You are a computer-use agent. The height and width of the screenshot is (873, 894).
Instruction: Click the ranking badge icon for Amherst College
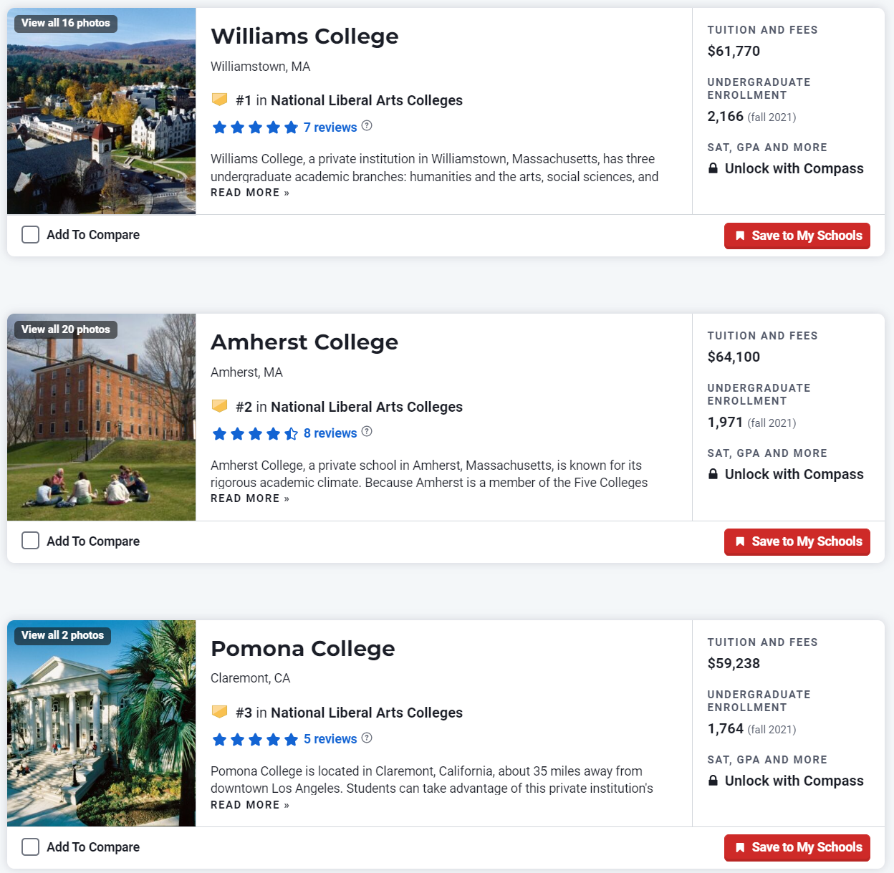click(x=220, y=406)
